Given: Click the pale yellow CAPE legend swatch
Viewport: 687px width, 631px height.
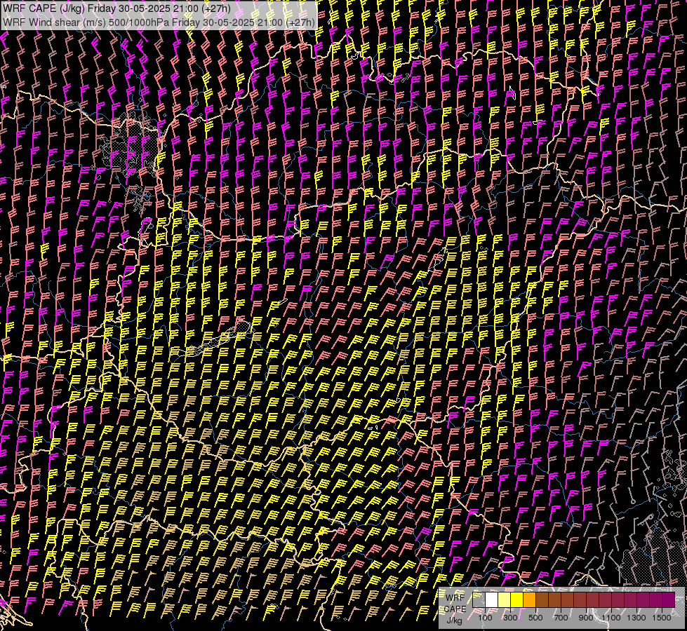Looking at the screenshot, I should [505, 599].
